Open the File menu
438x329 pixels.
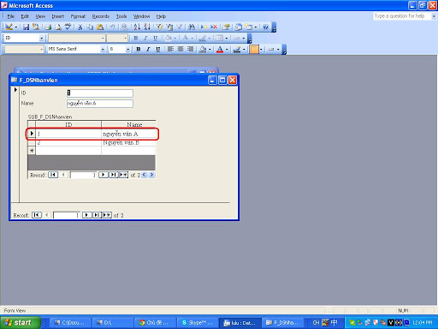point(10,16)
